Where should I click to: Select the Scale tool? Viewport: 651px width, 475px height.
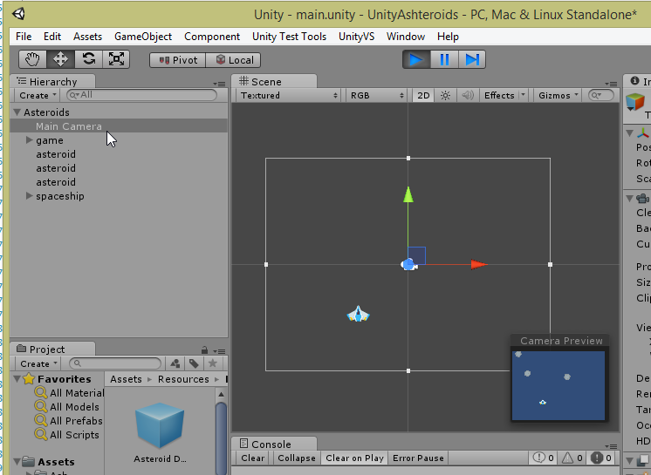tap(116, 59)
